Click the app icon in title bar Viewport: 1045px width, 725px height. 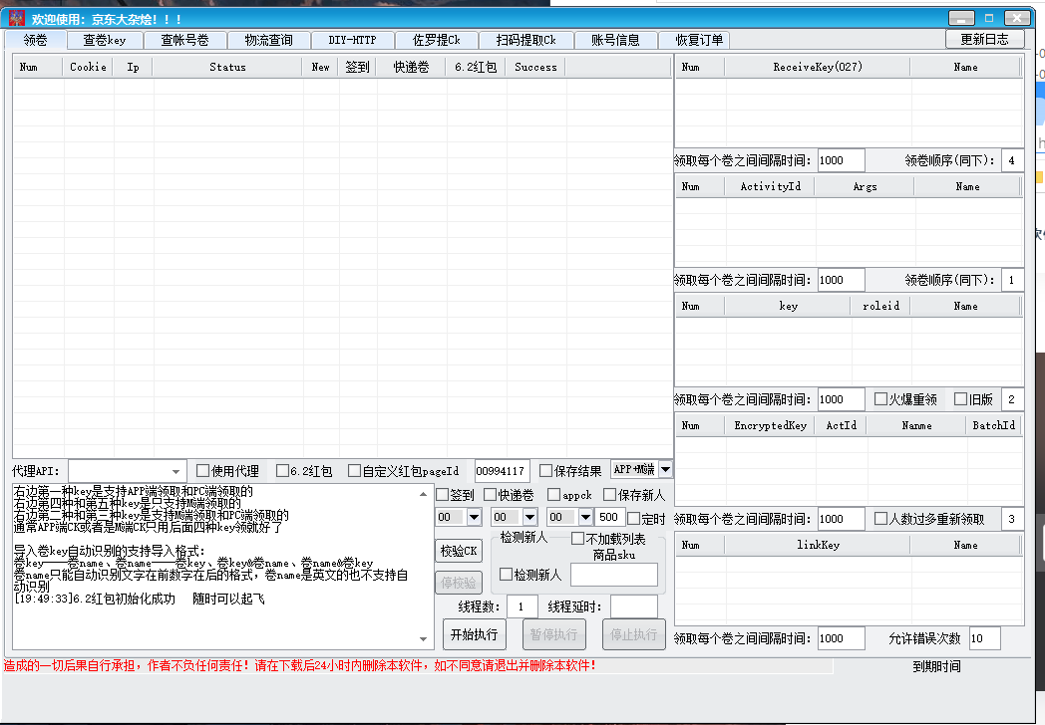pyautogui.click(x=17, y=18)
